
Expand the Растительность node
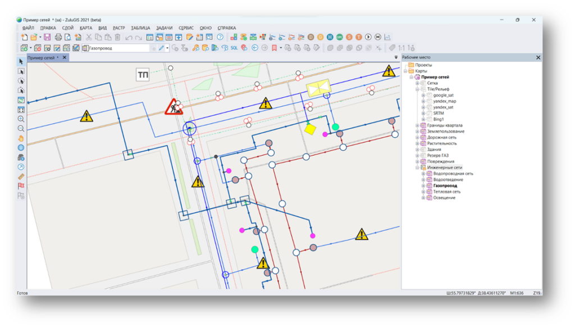coord(417,143)
